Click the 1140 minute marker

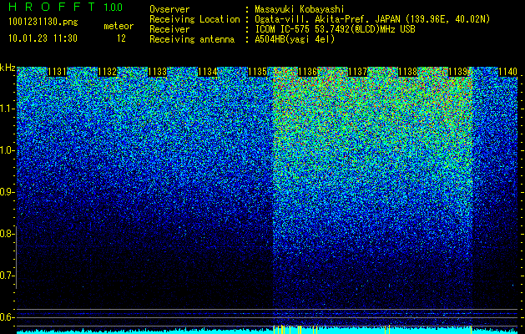point(508,72)
